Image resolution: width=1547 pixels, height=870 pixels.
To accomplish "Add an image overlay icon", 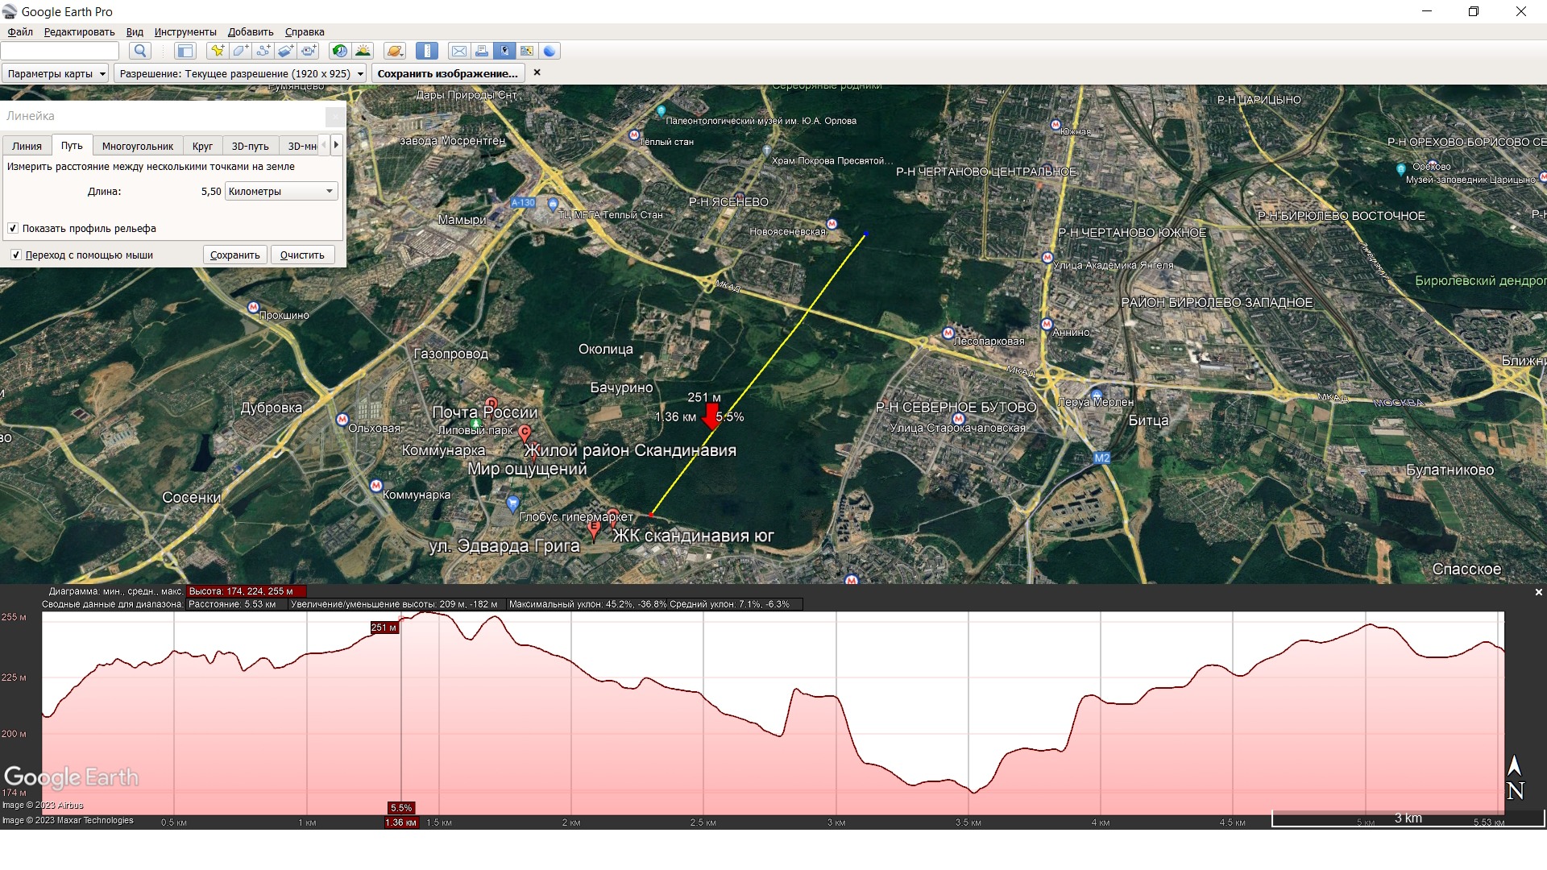I will [x=286, y=51].
